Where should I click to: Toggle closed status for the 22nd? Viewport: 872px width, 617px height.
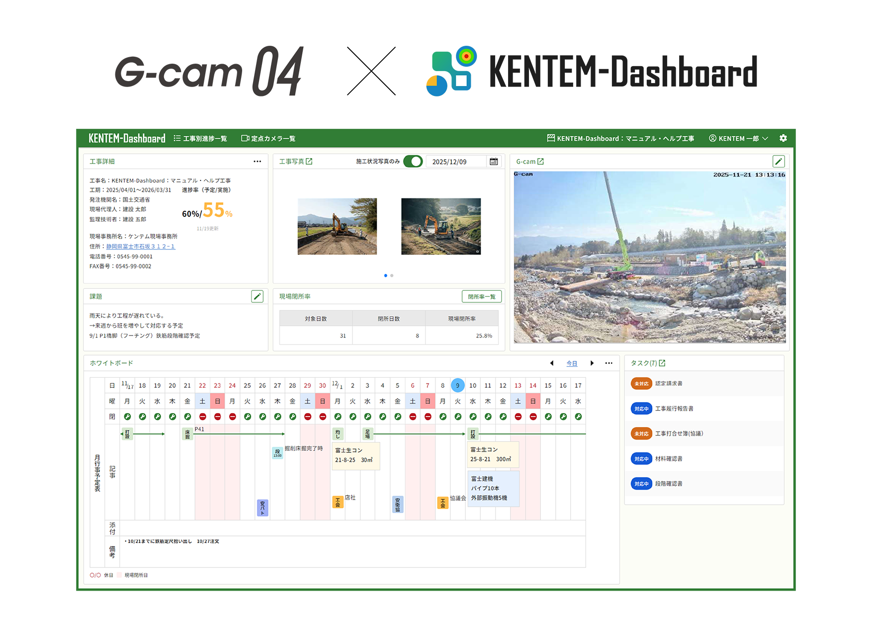(202, 417)
